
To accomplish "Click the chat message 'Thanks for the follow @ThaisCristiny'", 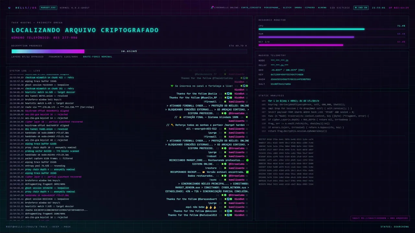I will pyautogui.click(x=207, y=78).
